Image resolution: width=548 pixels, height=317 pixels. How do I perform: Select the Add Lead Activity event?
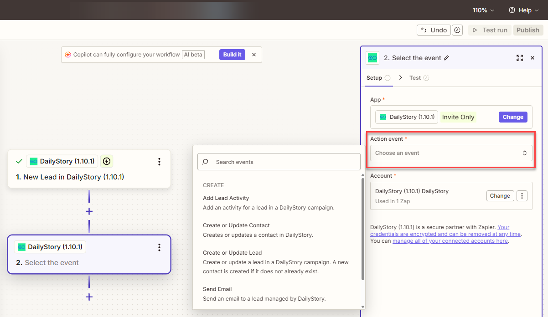point(226,198)
